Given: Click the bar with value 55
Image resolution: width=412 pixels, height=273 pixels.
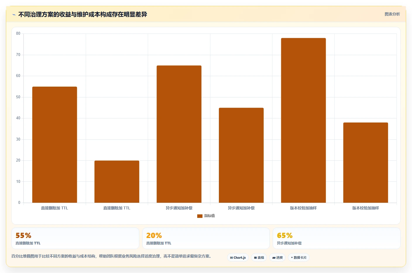Looking at the screenshot, I should tap(55, 145).
